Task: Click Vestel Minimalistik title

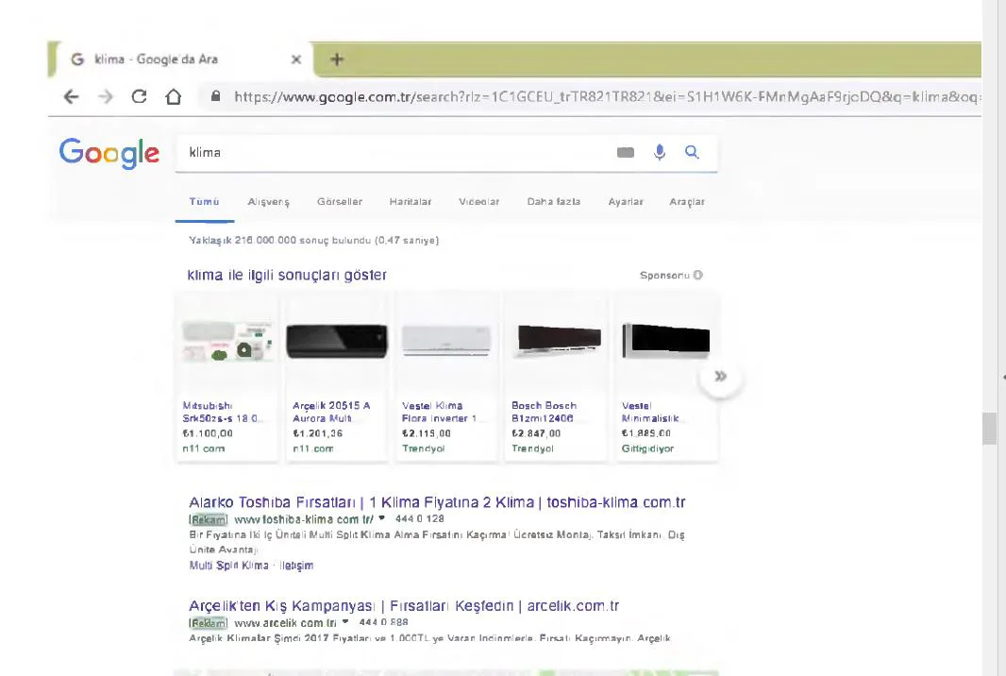Action: (652, 413)
